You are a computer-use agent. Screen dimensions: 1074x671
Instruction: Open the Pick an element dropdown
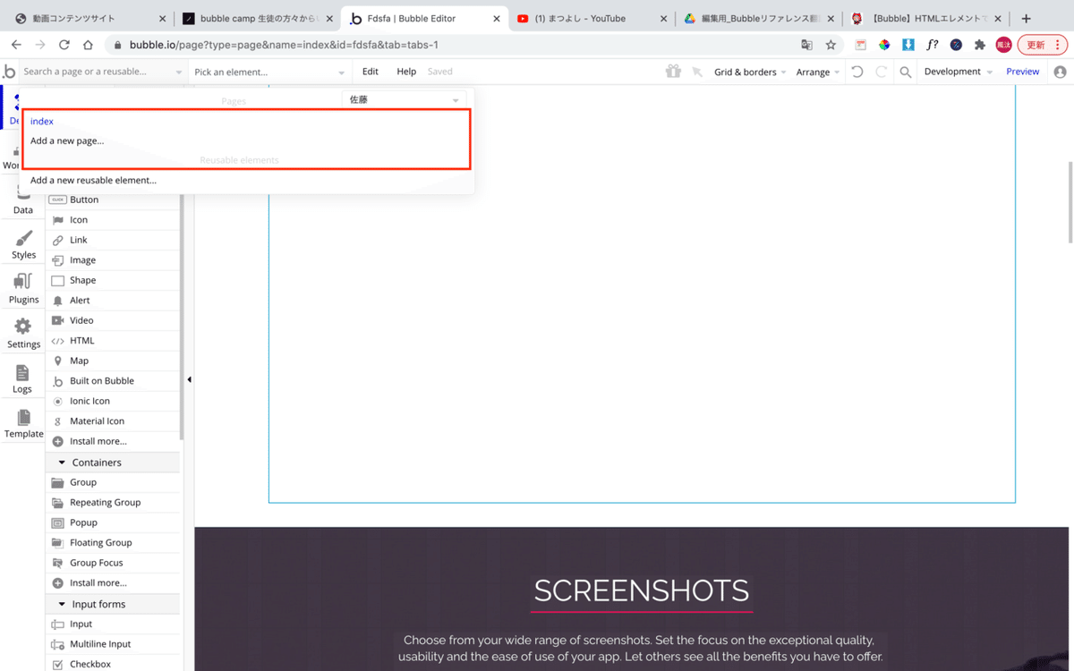tap(269, 72)
